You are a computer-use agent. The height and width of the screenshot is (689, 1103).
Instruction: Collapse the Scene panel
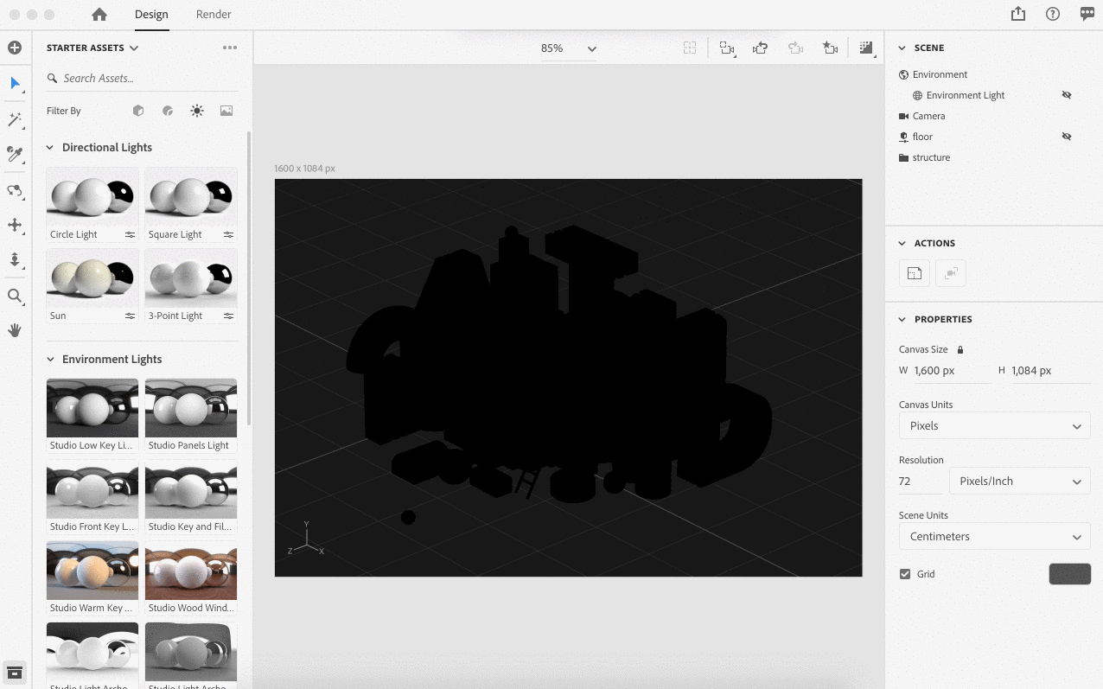point(902,48)
